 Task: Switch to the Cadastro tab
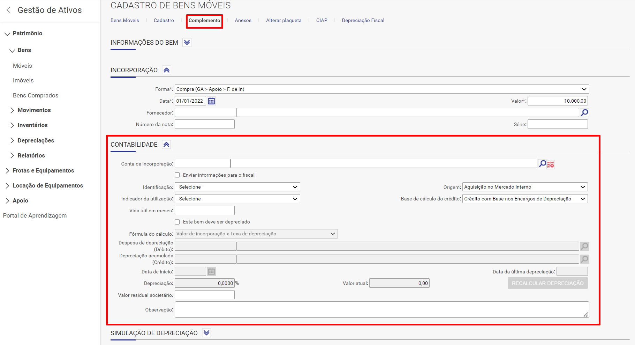164,20
